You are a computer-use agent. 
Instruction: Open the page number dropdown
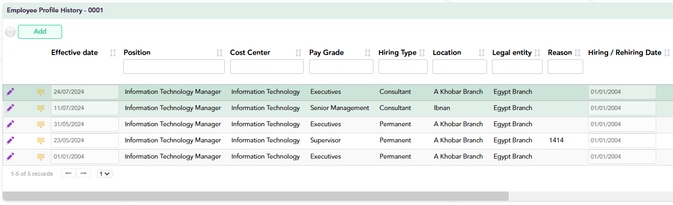pos(105,174)
